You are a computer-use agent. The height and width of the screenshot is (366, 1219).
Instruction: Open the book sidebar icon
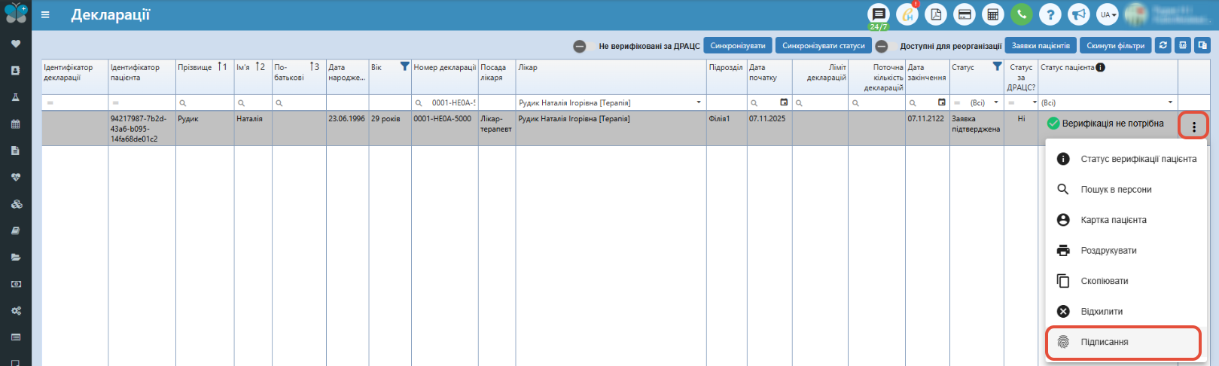(x=16, y=230)
